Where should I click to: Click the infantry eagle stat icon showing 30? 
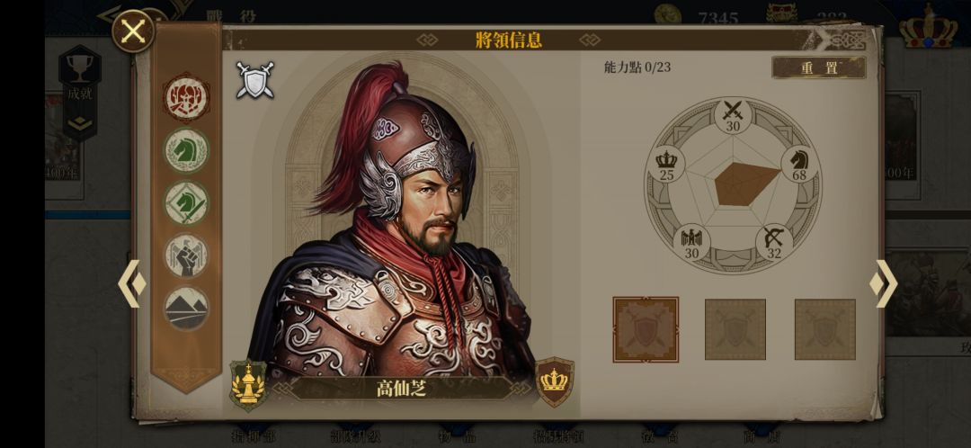pos(691,242)
